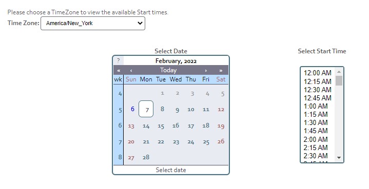
Task: Click scrollbar down arrow in time list
Action: [x=339, y=158]
